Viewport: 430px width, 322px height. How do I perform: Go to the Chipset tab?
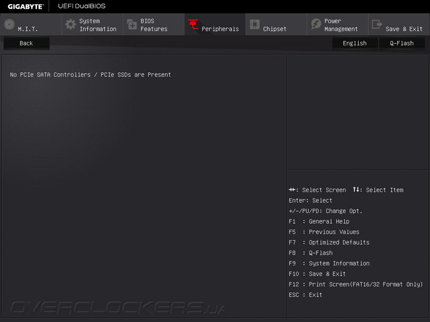pos(277,24)
